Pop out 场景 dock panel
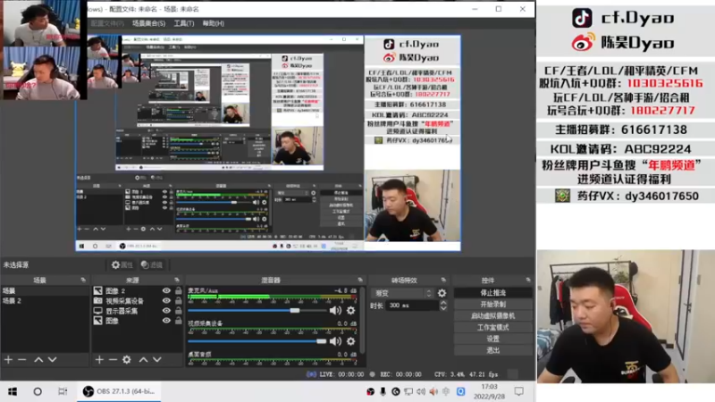This screenshot has width=715, height=402. pos(83,280)
